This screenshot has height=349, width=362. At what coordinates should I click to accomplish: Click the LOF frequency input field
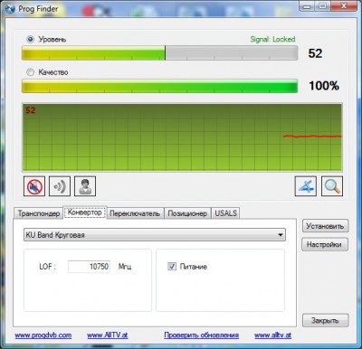point(89,267)
